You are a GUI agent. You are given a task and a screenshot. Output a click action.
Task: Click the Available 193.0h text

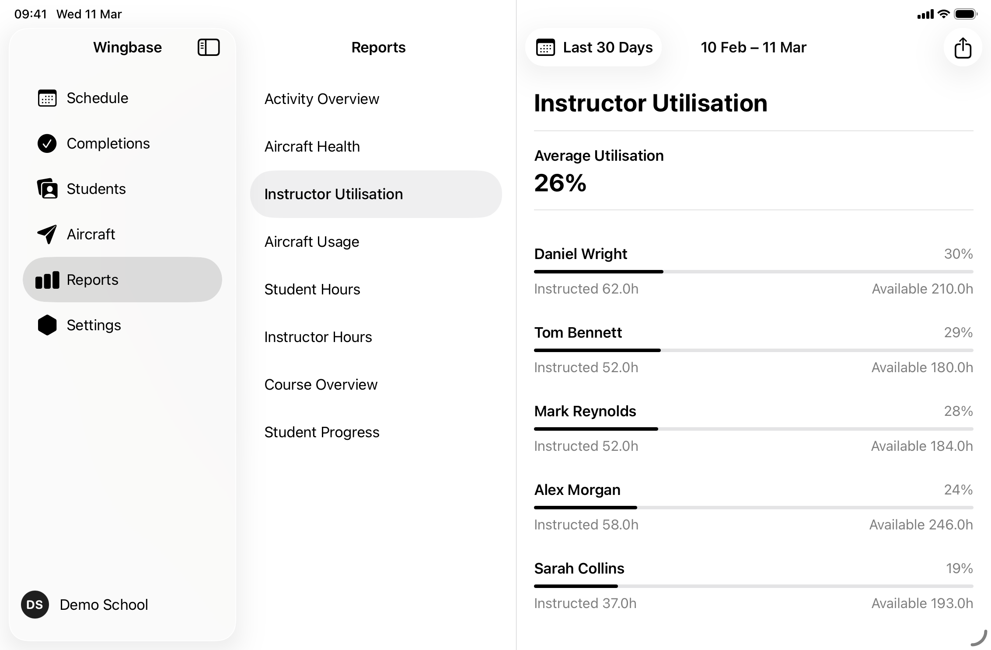[x=922, y=603]
